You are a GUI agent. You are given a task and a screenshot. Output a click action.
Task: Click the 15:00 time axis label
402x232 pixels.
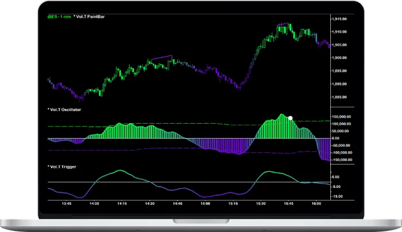pyautogui.click(x=205, y=203)
